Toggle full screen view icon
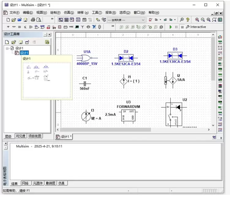Screen dimensions: 230x197 point(220,20)
